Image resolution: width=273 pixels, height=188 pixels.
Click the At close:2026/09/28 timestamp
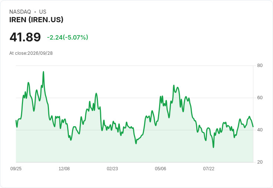click(x=31, y=53)
